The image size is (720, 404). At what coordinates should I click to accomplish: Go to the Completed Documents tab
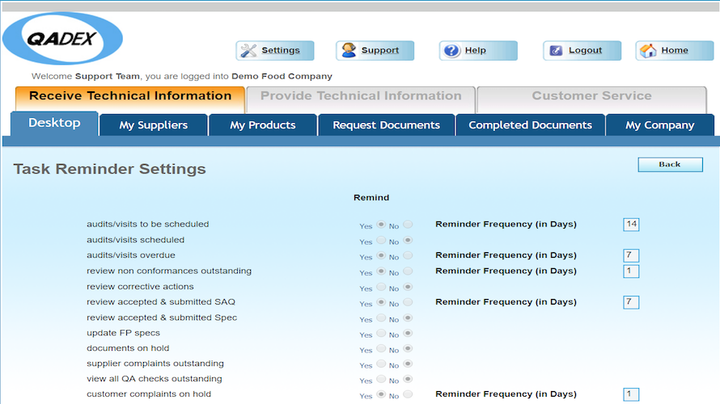pyautogui.click(x=531, y=125)
